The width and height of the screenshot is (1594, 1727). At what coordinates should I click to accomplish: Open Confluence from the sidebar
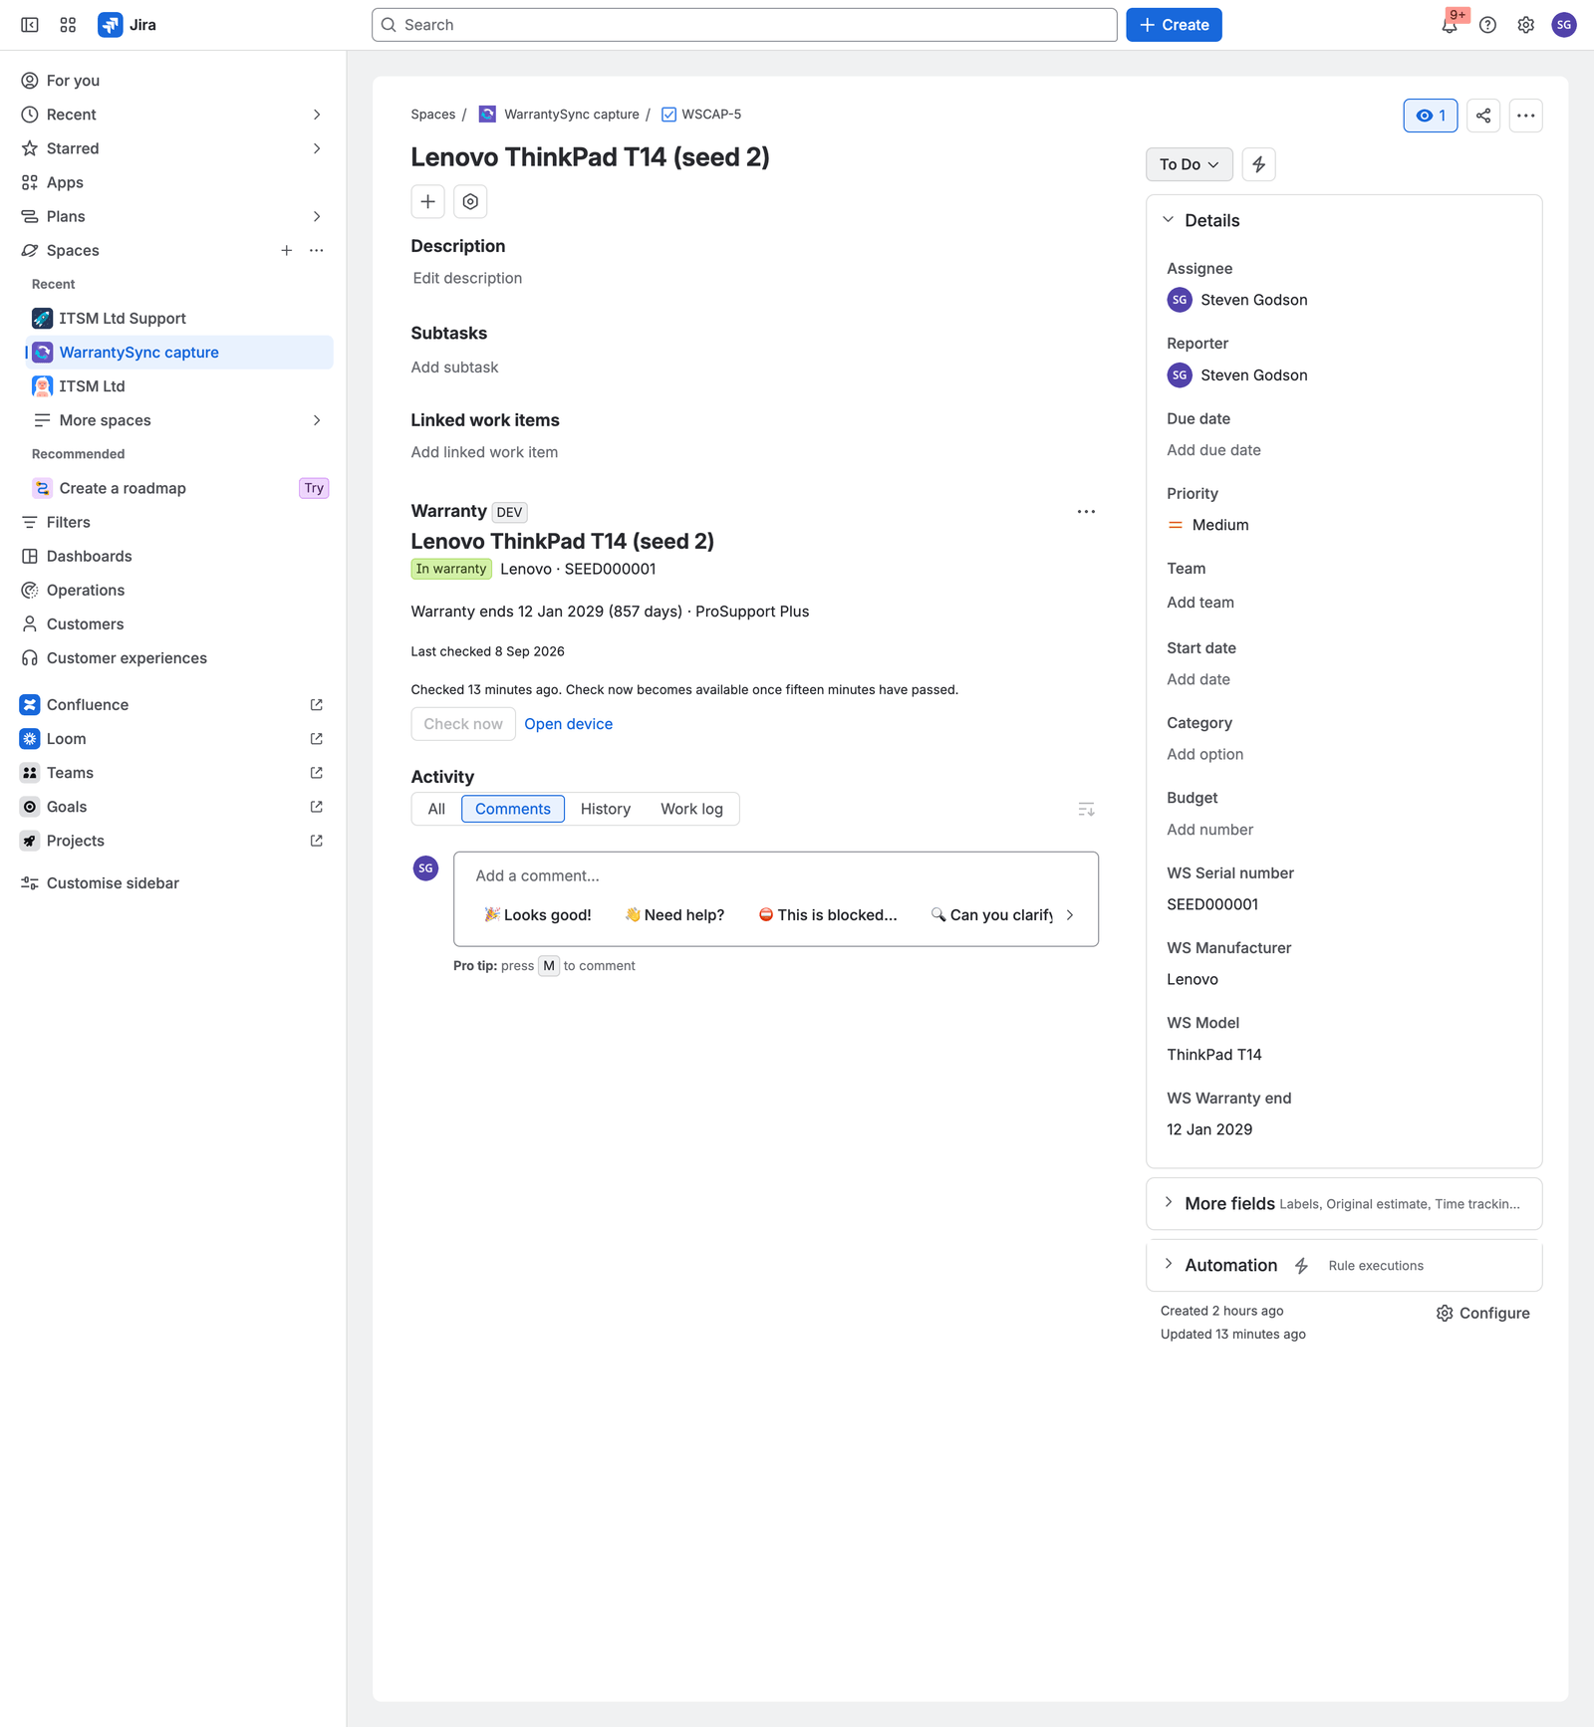pos(171,705)
